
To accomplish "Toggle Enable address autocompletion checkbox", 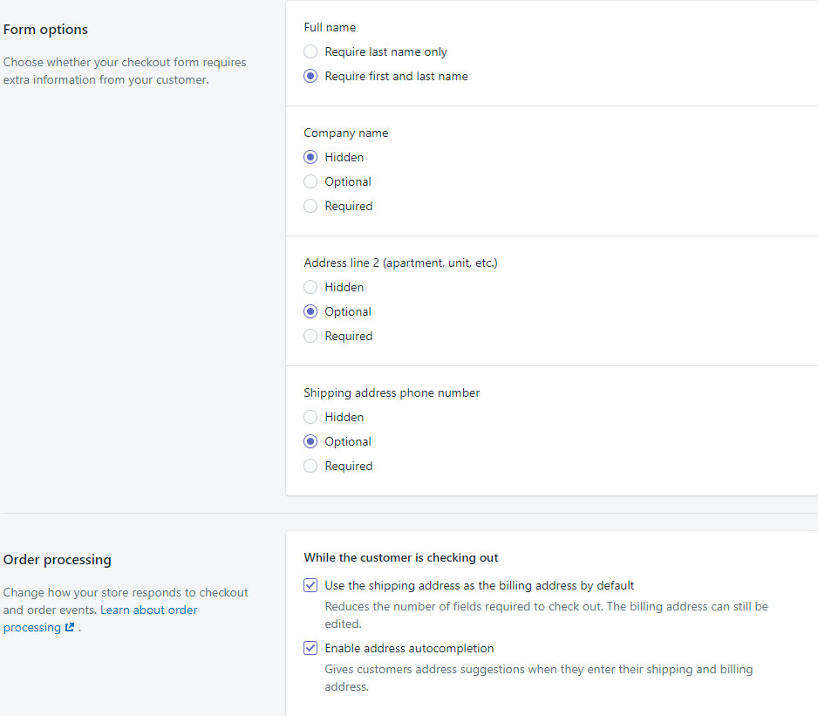I will tap(310, 648).
